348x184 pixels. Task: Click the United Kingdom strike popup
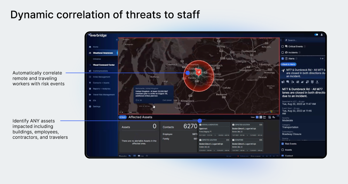153,94
